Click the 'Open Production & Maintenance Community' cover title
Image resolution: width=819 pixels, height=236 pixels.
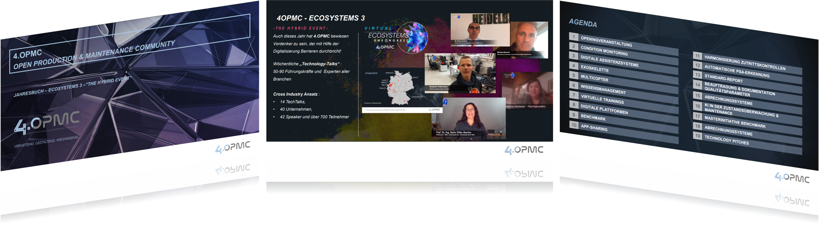pos(94,55)
